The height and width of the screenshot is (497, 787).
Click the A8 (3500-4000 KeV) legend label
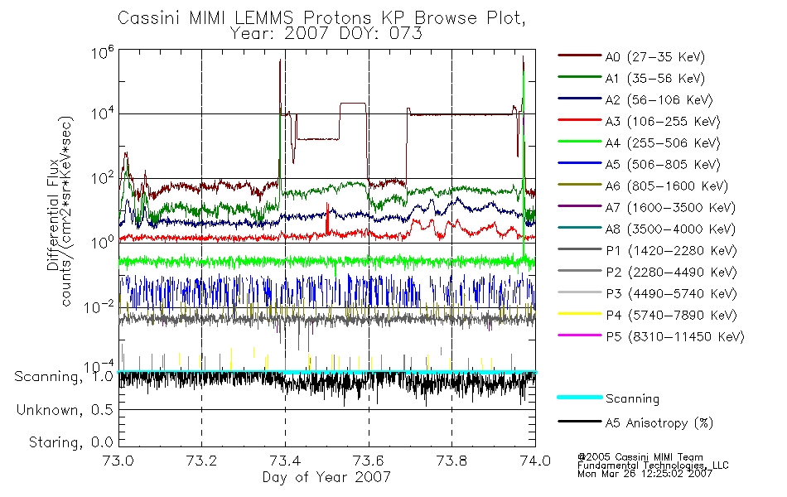670,229
